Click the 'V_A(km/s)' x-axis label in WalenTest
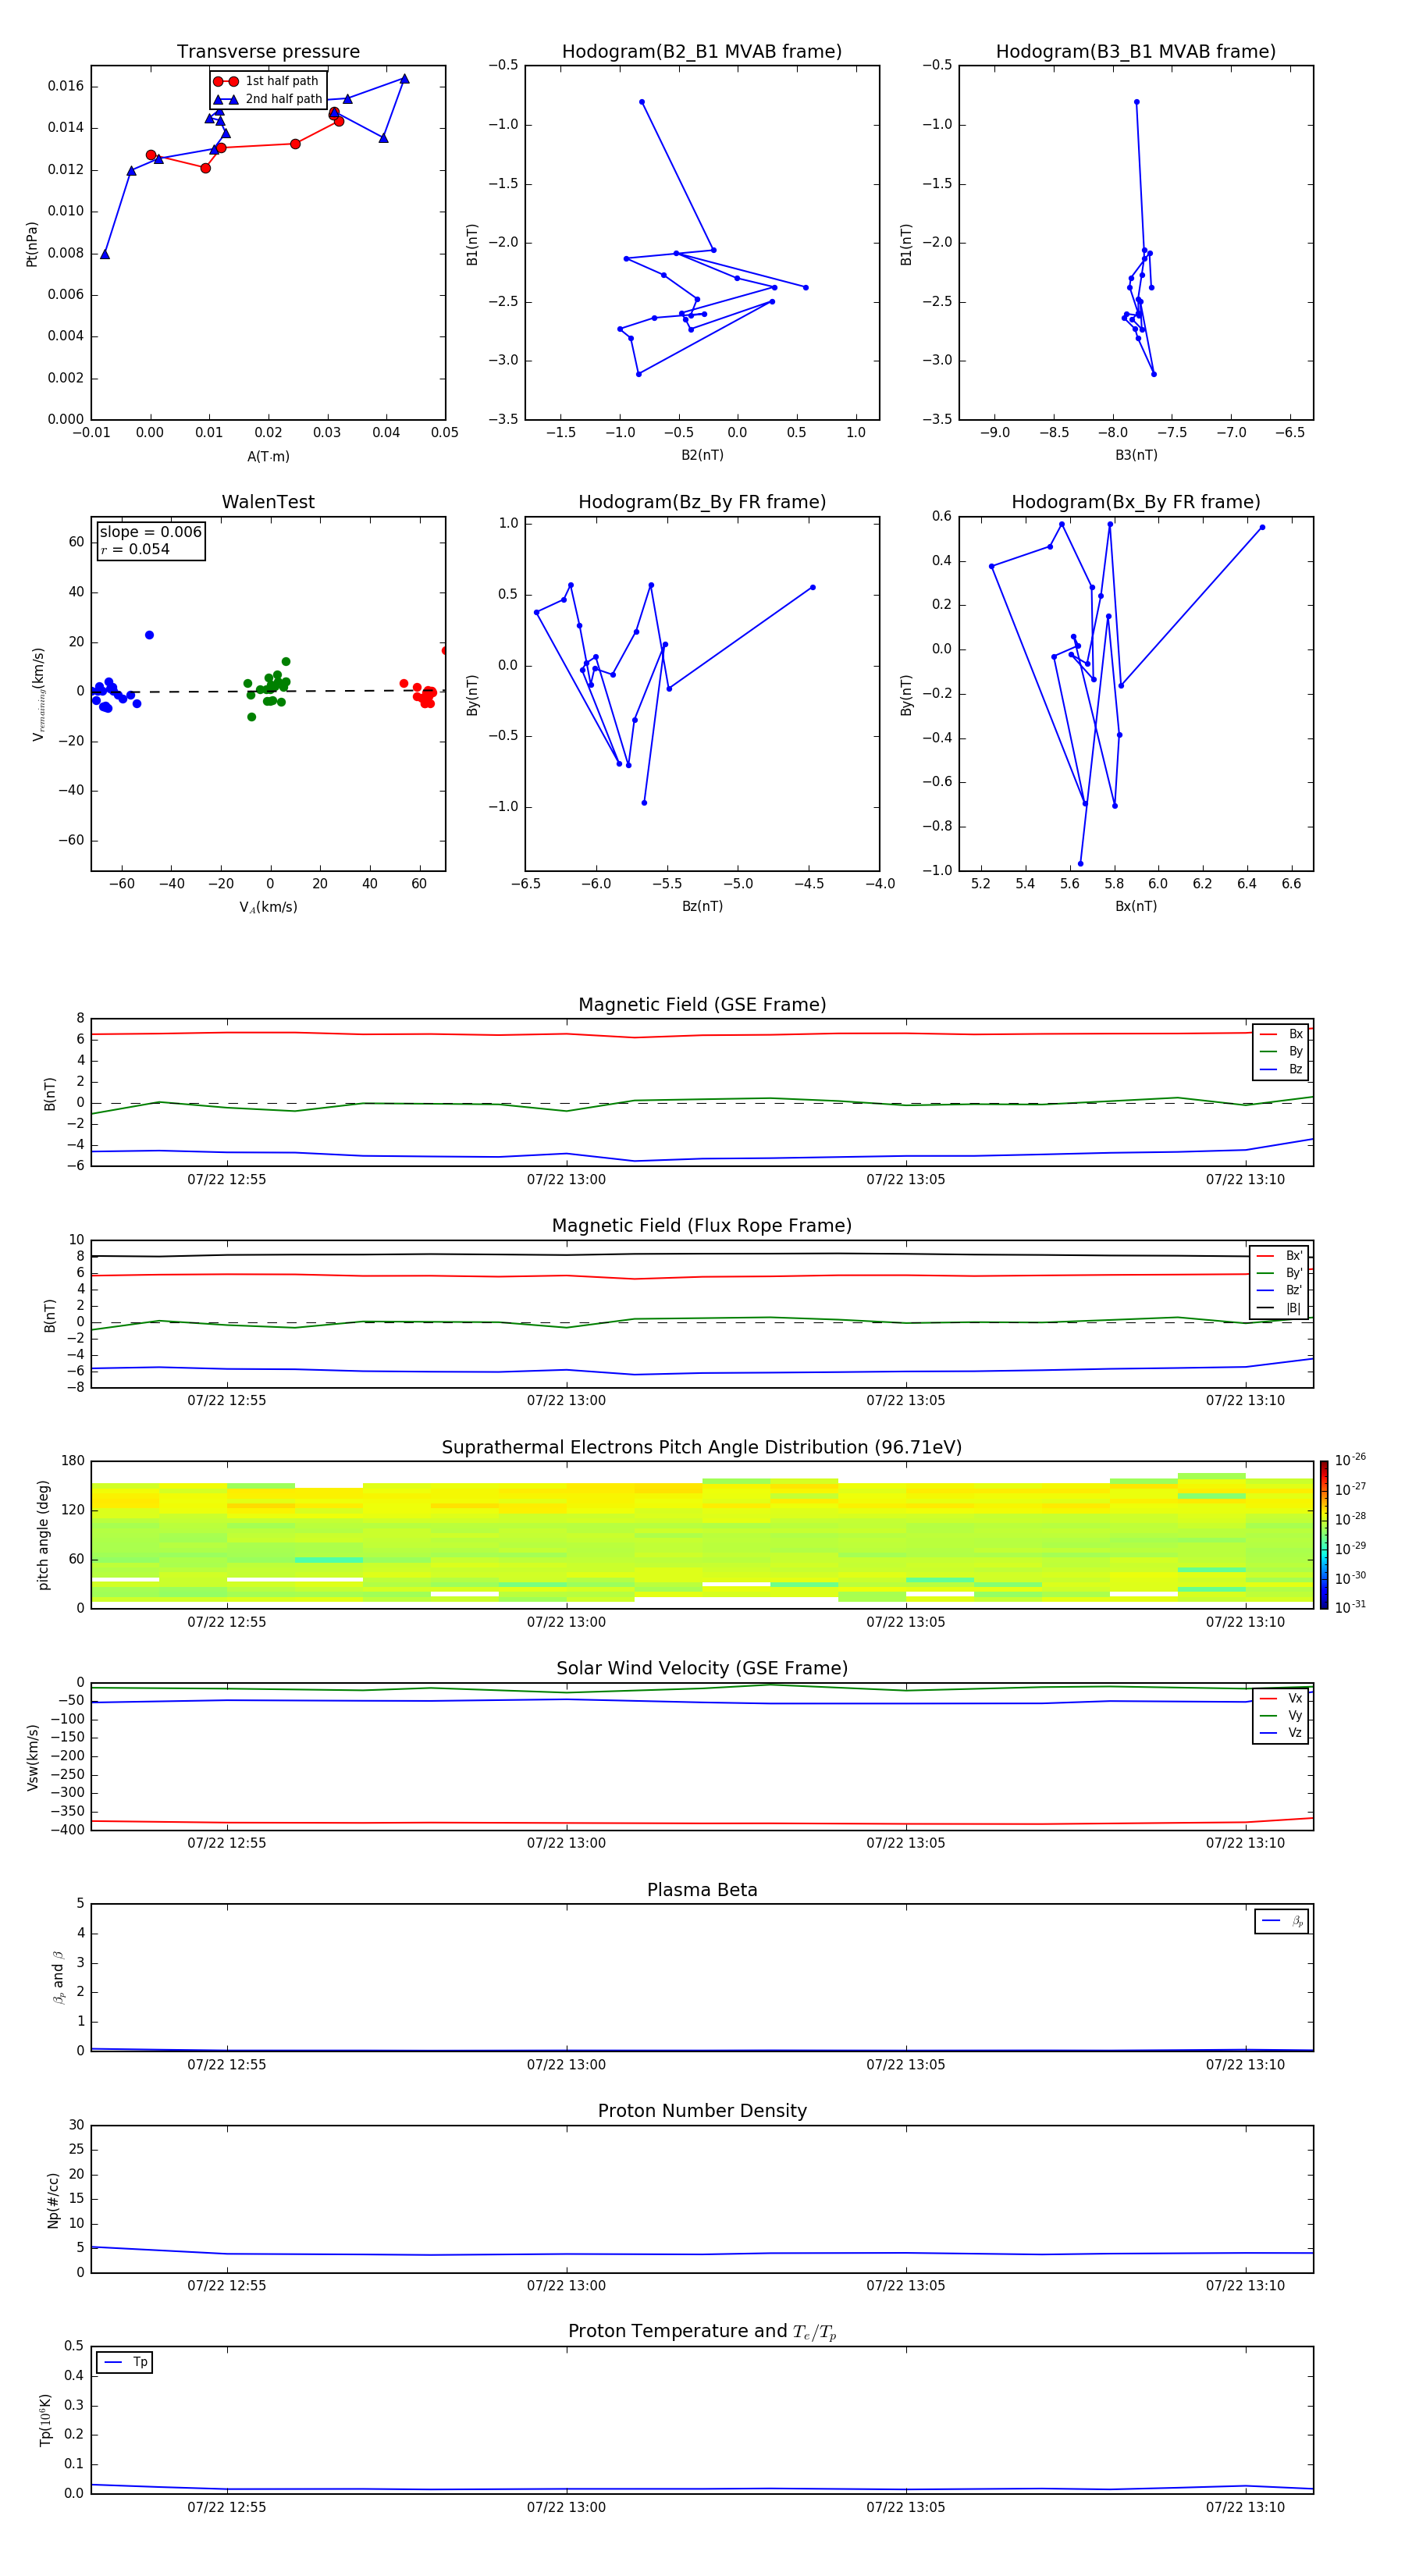Screen dimensions: 1405x2576 268,907
